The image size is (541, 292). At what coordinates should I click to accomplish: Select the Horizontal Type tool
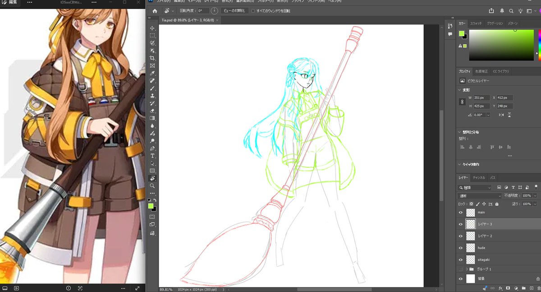tap(152, 156)
